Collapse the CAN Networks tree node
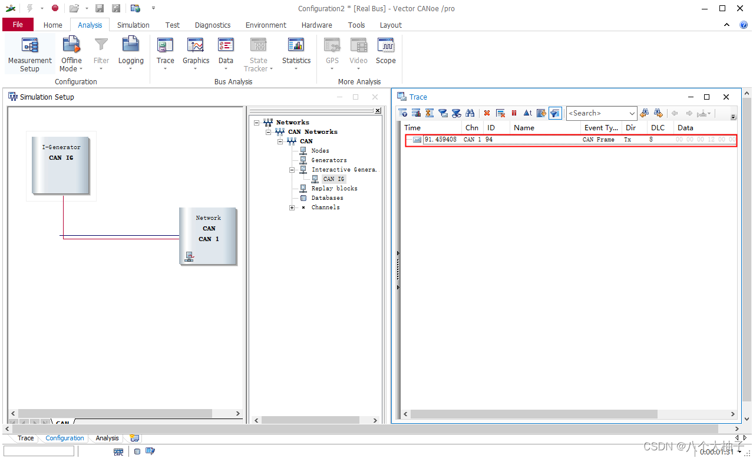The image size is (753, 458). tap(269, 132)
